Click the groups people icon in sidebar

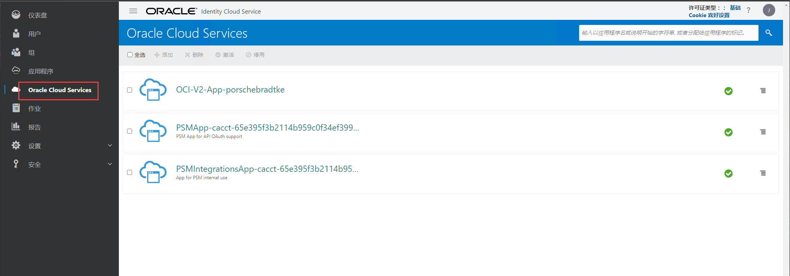[16, 52]
